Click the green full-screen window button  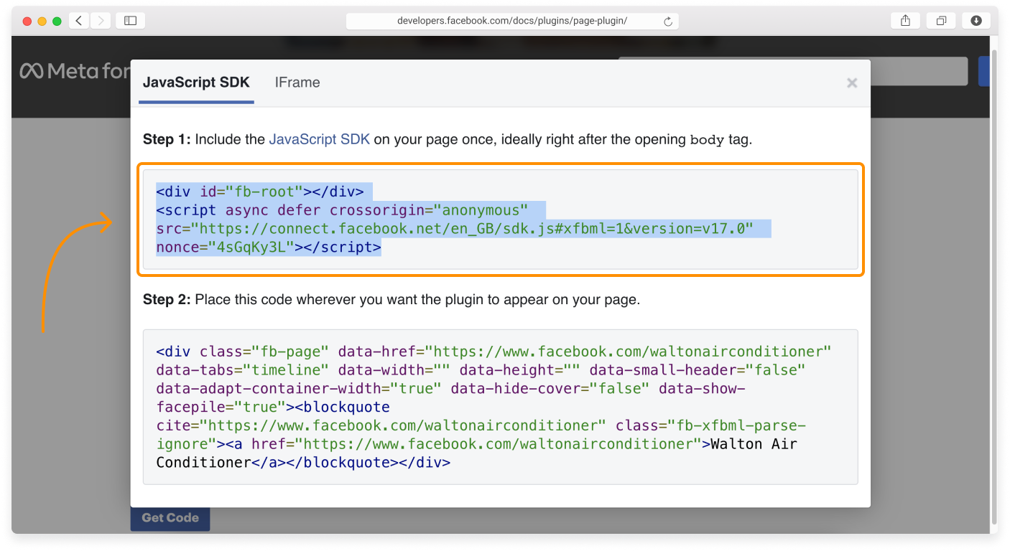[x=57, y=22]
